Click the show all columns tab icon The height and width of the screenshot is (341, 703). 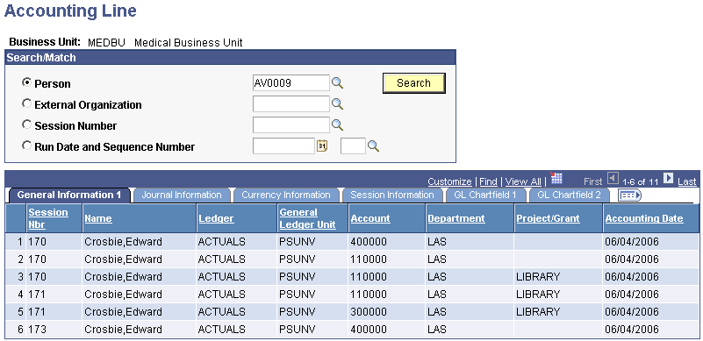pyautogui.click(x=629, y=195)
